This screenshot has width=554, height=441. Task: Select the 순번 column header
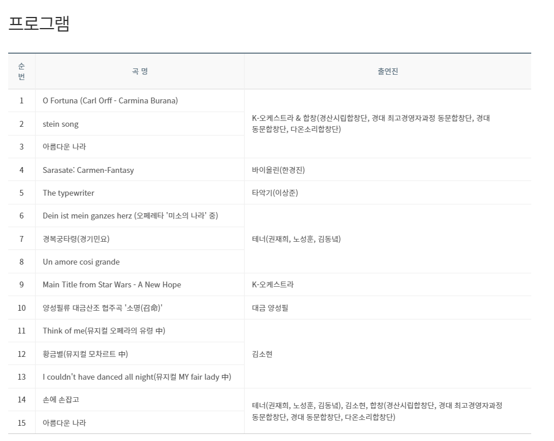(x=22, y=71)
